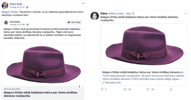Click the globe privacy icon beside 12:10

(x=27, y=7)
